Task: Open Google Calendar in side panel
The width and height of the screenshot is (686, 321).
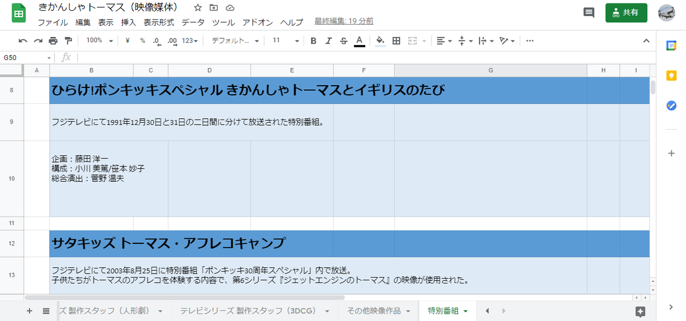Action: click(671, 46)
